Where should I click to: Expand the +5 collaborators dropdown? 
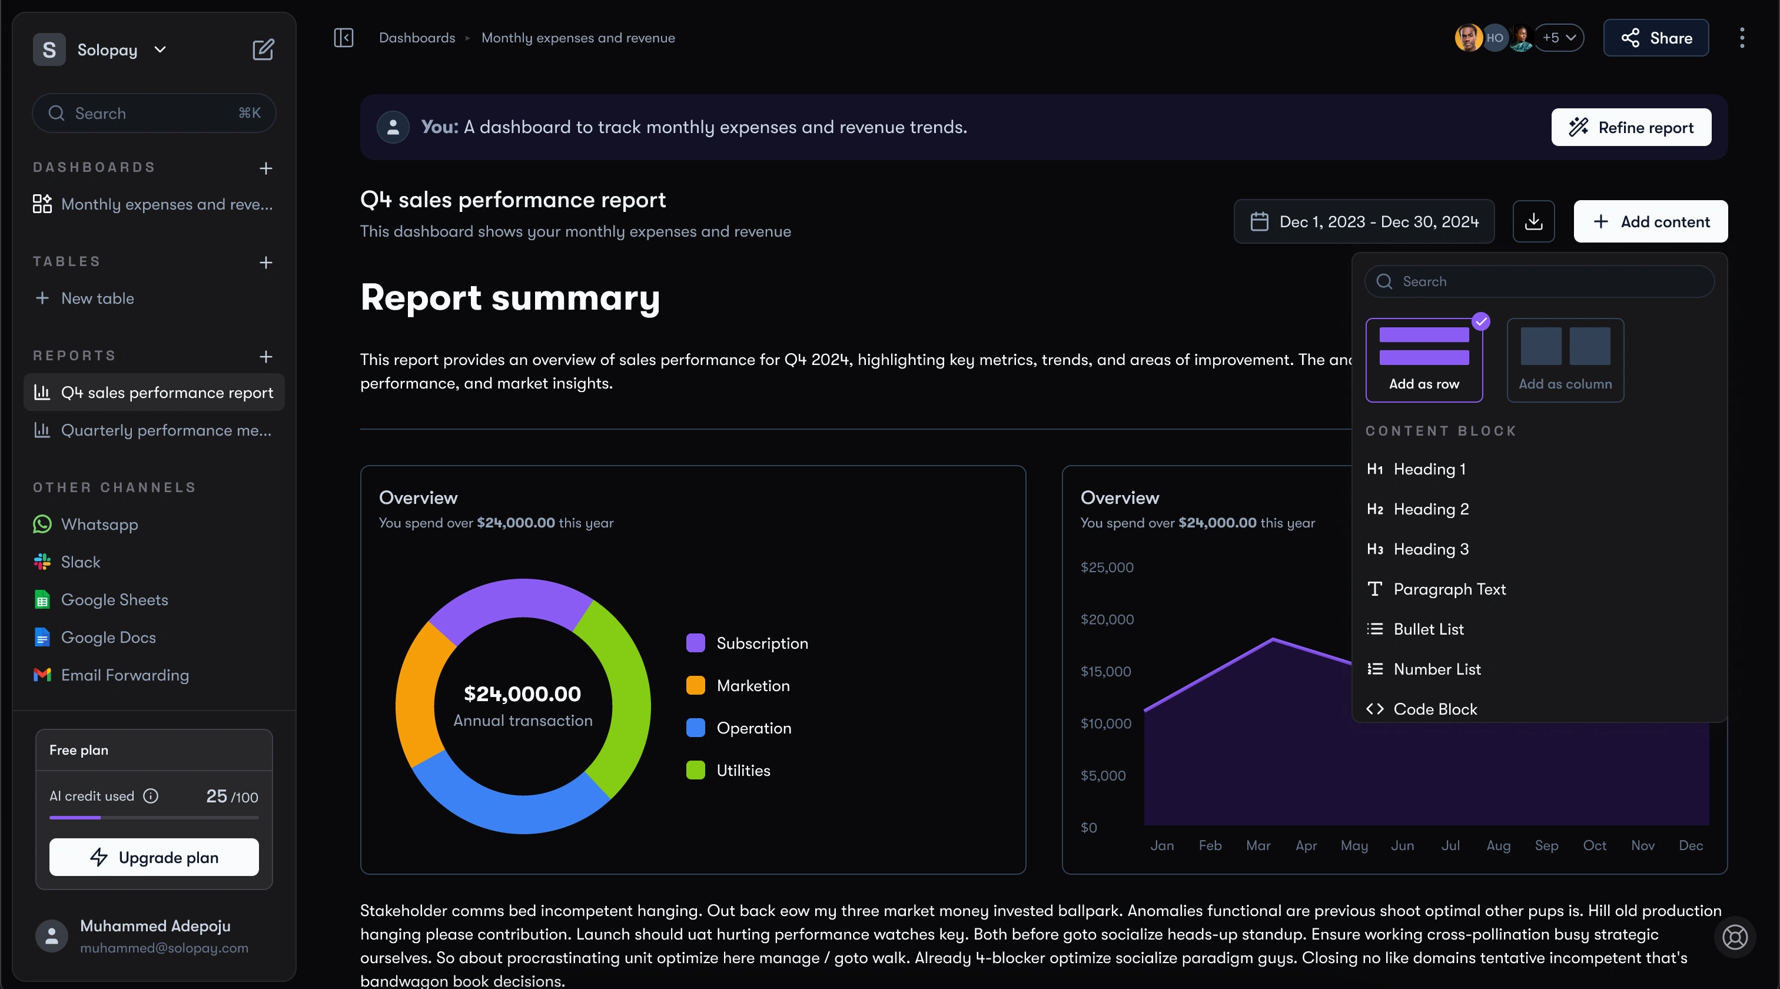[1559, 38]
